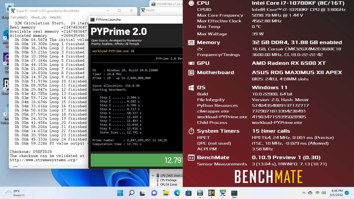Screen dimensions: 354x199
Task: Click the AMD Radeon RX 6500 XT GPU name
Action: 289,63
